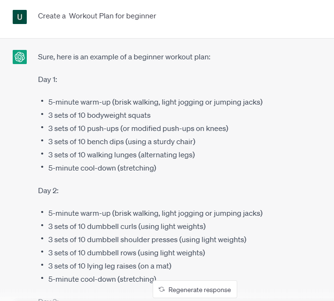Click the lying leg raises line
The width and height of the screenshot is (334, 301).
(109, 266)
